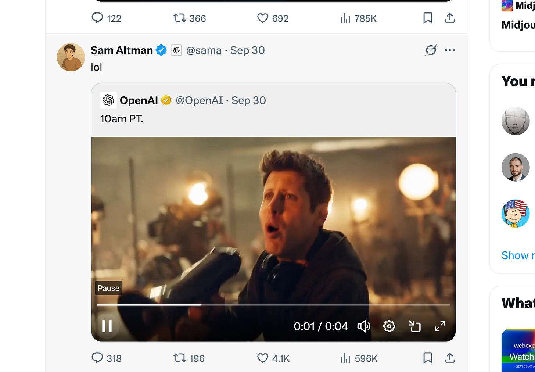Pause the playing video
The width and height of the screenshot is (535, 372).
tap(107, 326)
